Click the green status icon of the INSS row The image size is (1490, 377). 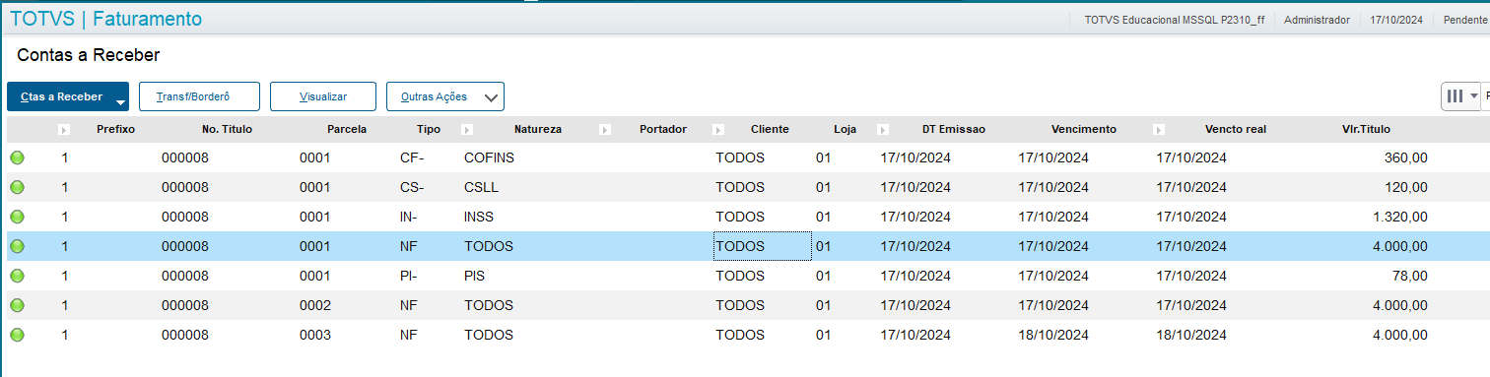(18, 217)
